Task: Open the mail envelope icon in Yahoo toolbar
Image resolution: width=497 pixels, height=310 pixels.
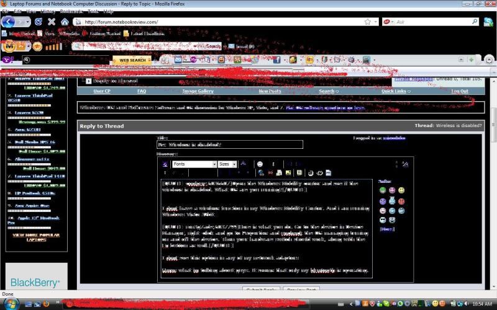Action: (178, 60)
